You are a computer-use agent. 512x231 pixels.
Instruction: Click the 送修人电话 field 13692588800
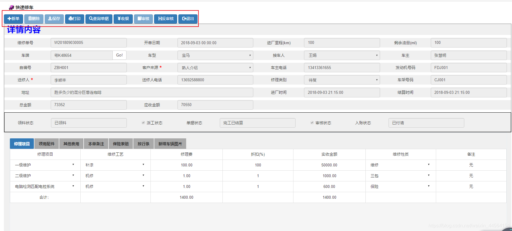pos(215,80)
